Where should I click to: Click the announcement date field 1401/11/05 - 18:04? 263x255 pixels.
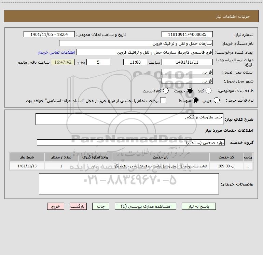[x=49, y=35]
